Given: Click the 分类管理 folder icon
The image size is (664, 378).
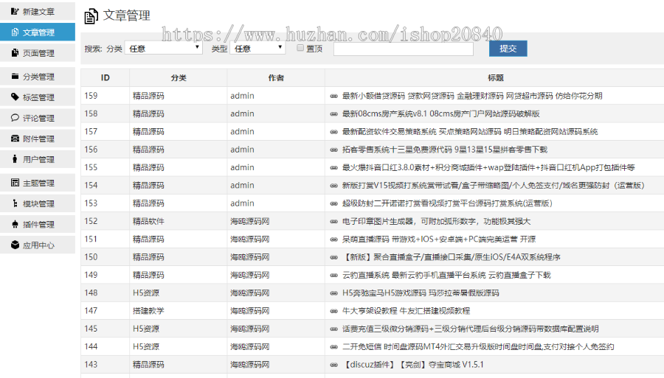Looking at the screenshot, I should 15,77.
